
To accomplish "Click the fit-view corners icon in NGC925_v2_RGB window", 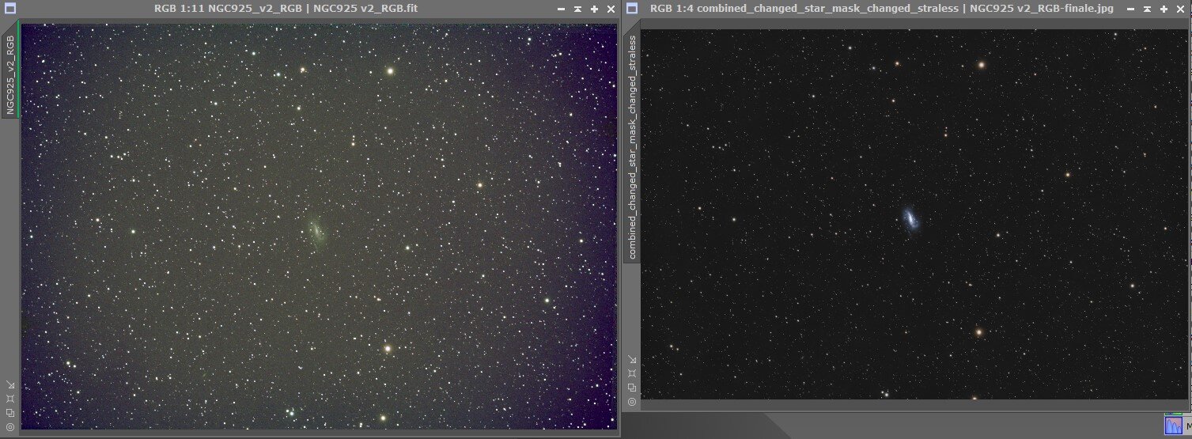I will [x=9, y=399].
